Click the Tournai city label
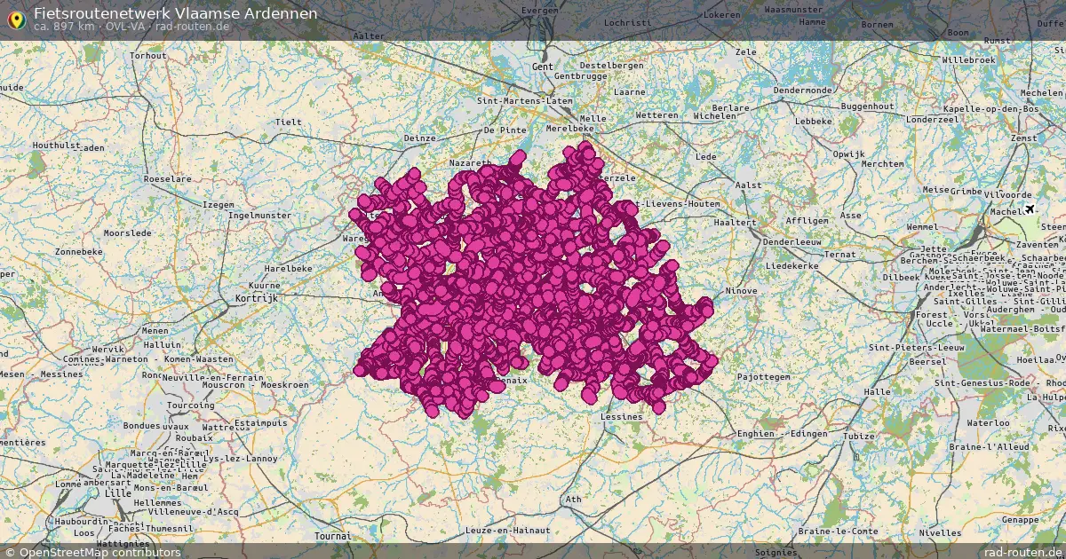Image resolution: width=1066 pixels, height=559 pixels. click(333, 536)
